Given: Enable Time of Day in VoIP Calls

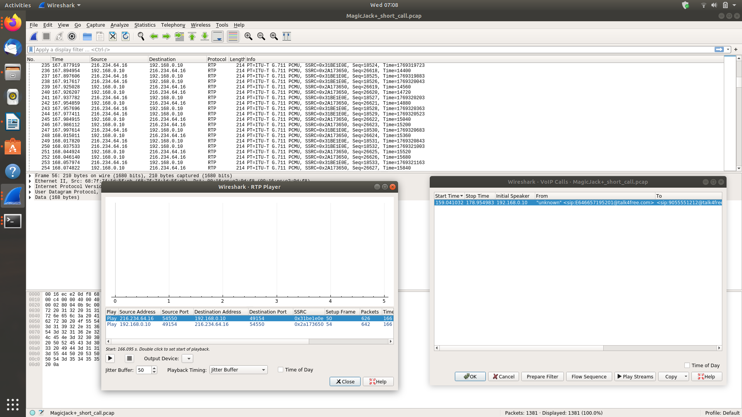Looking at the screenshot, I should pyautogui.click(x=687, y=365).
